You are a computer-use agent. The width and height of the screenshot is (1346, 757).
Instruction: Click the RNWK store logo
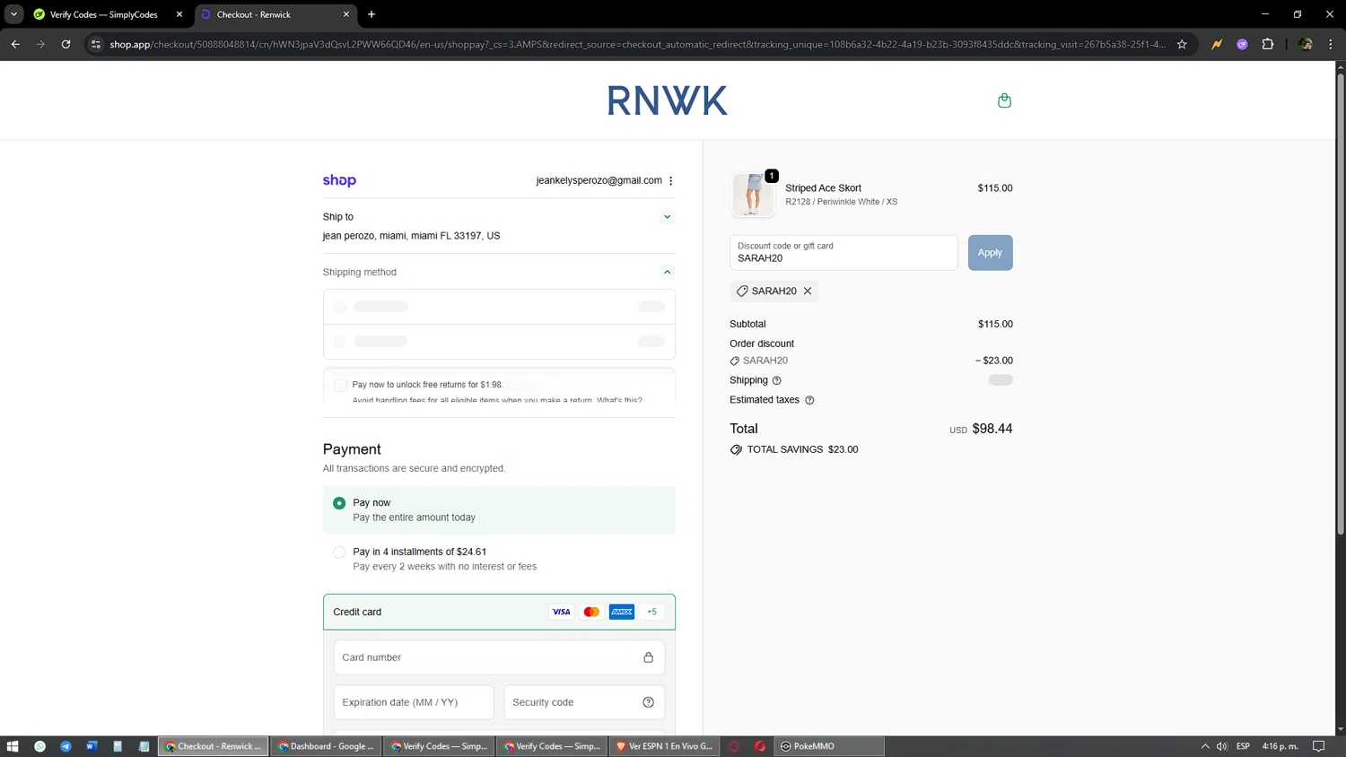[x=667, y=100]
